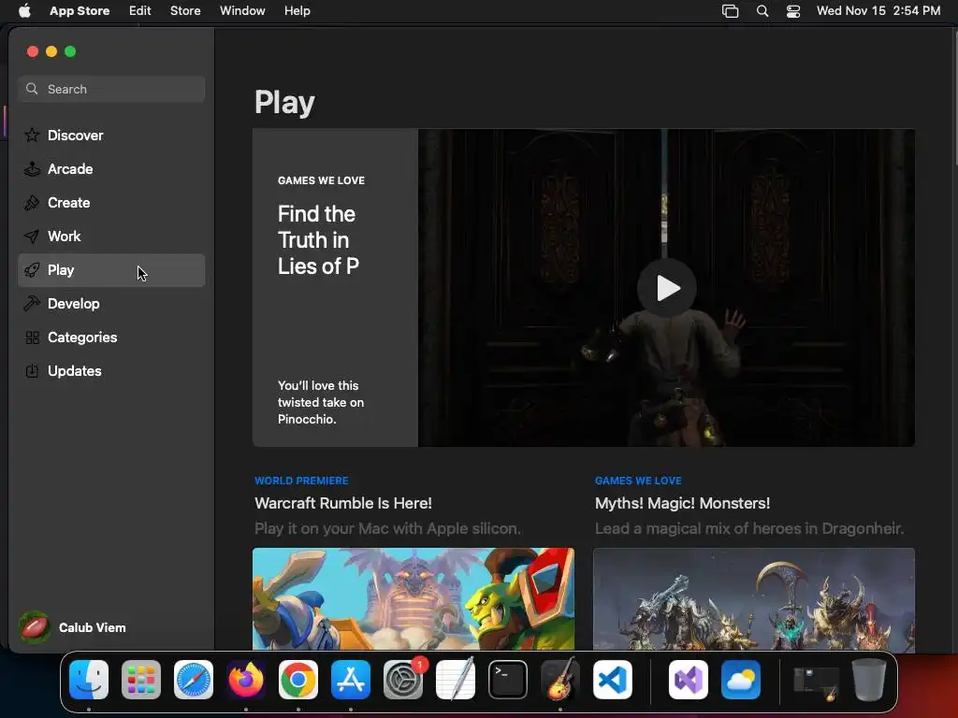Switch to the Work section
The height and width of the screenshot is (718, 958).
tap(111, 237)
